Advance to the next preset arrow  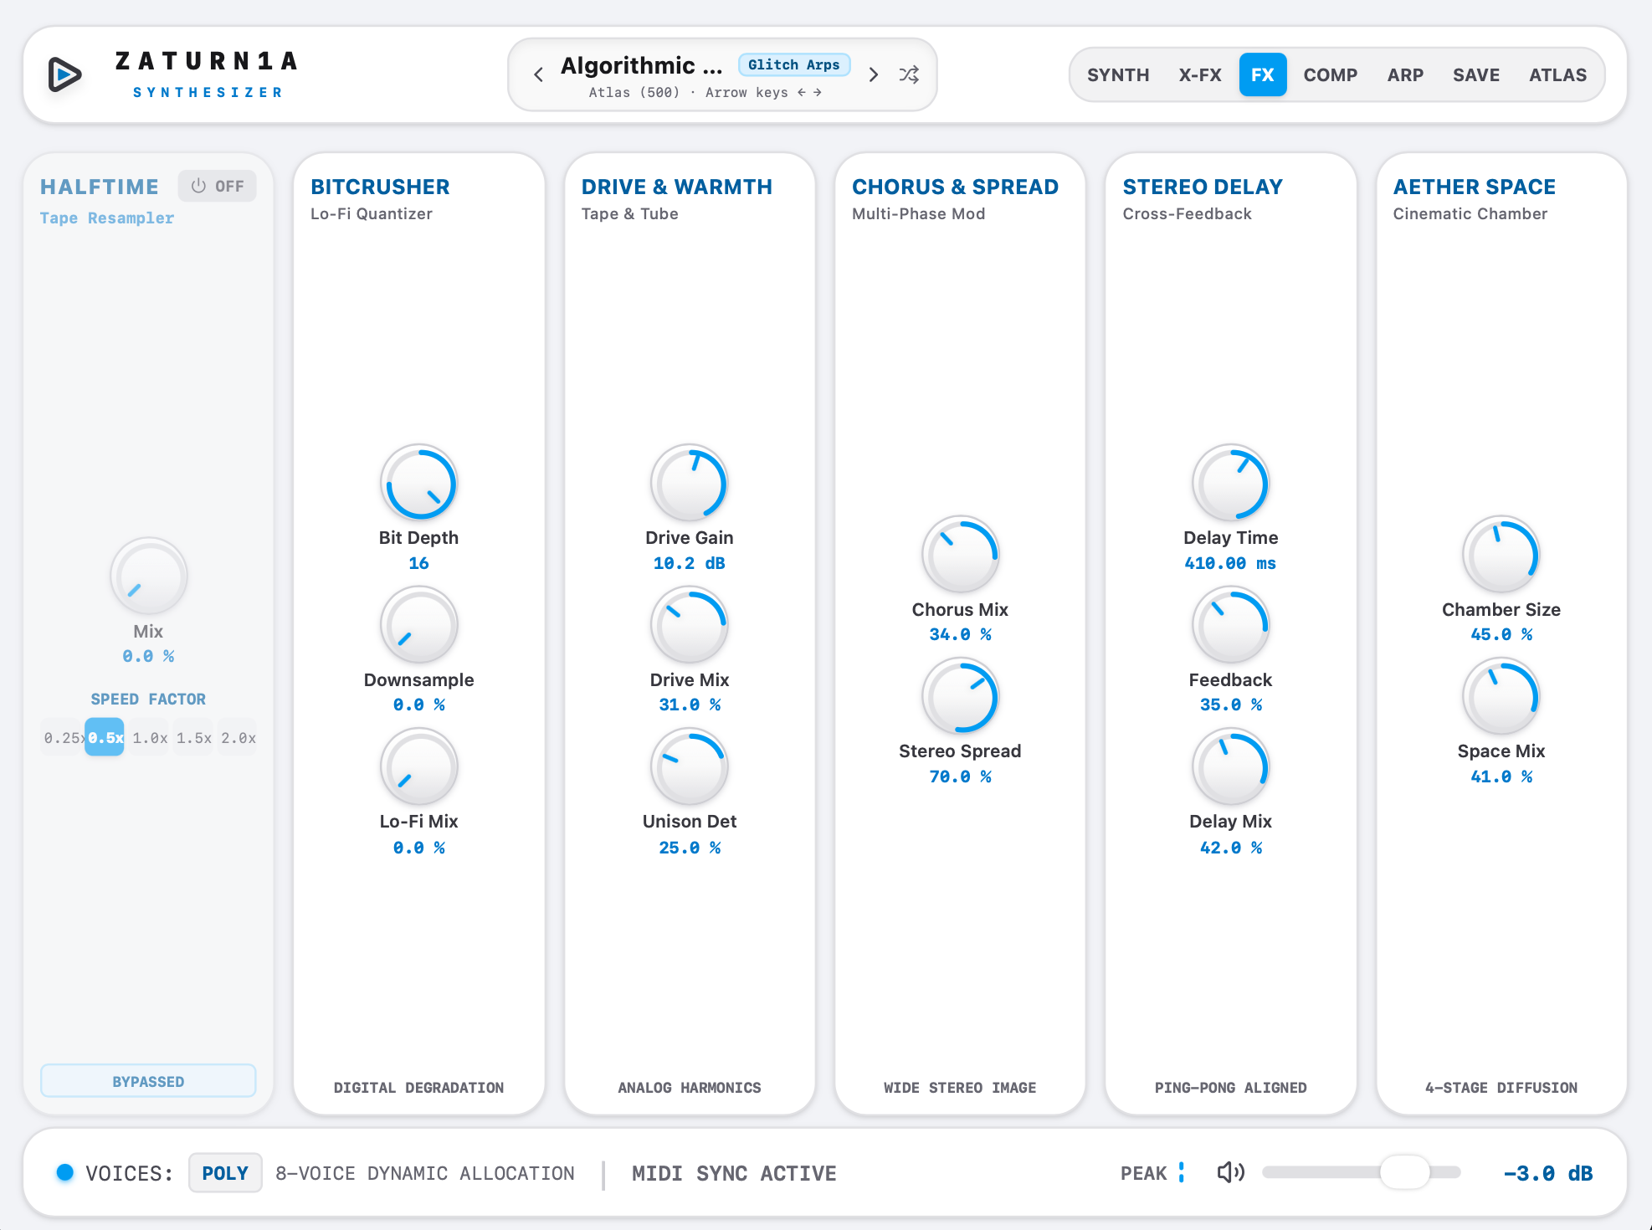pyautogui.click(x=873, y=74)
